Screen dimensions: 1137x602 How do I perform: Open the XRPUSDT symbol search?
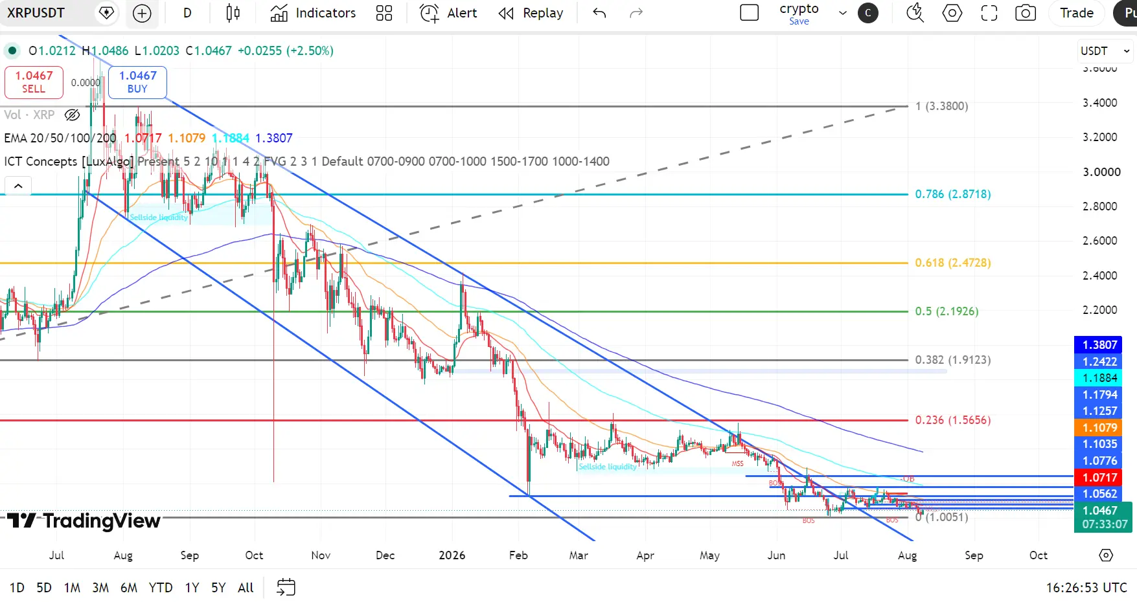click(x=36, y=13)
